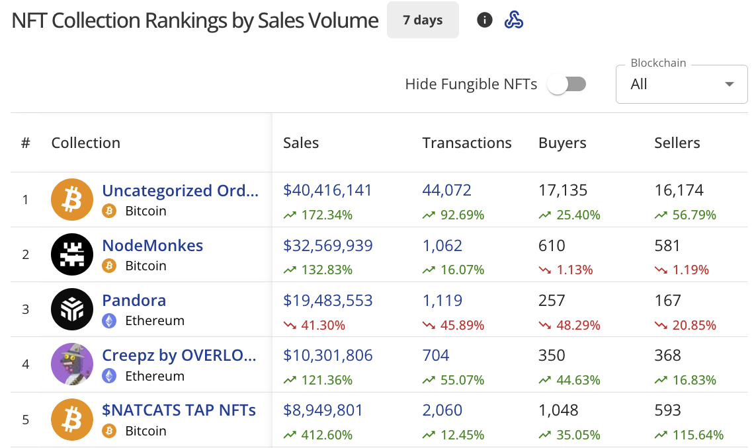The height and width of the screenshot is (448, 754).
Task: Open the Creepz by OVERLORD avatar
Action: tap(72, 364)
